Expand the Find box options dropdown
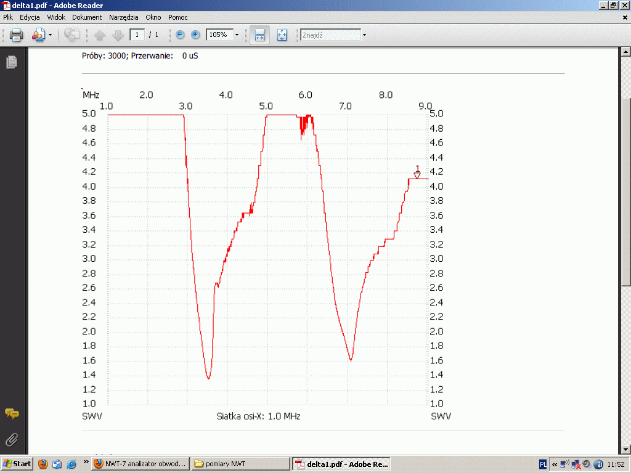This screenshot has width=631, height=473. (x=364, y=35)
